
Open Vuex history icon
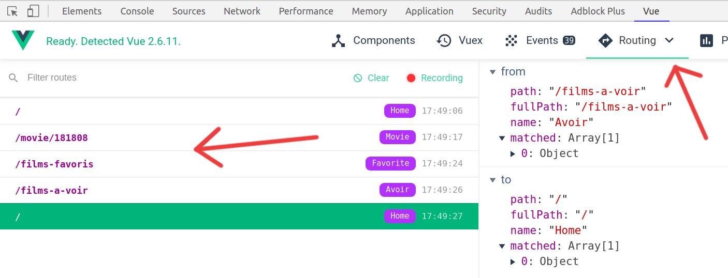click(444, 41)
